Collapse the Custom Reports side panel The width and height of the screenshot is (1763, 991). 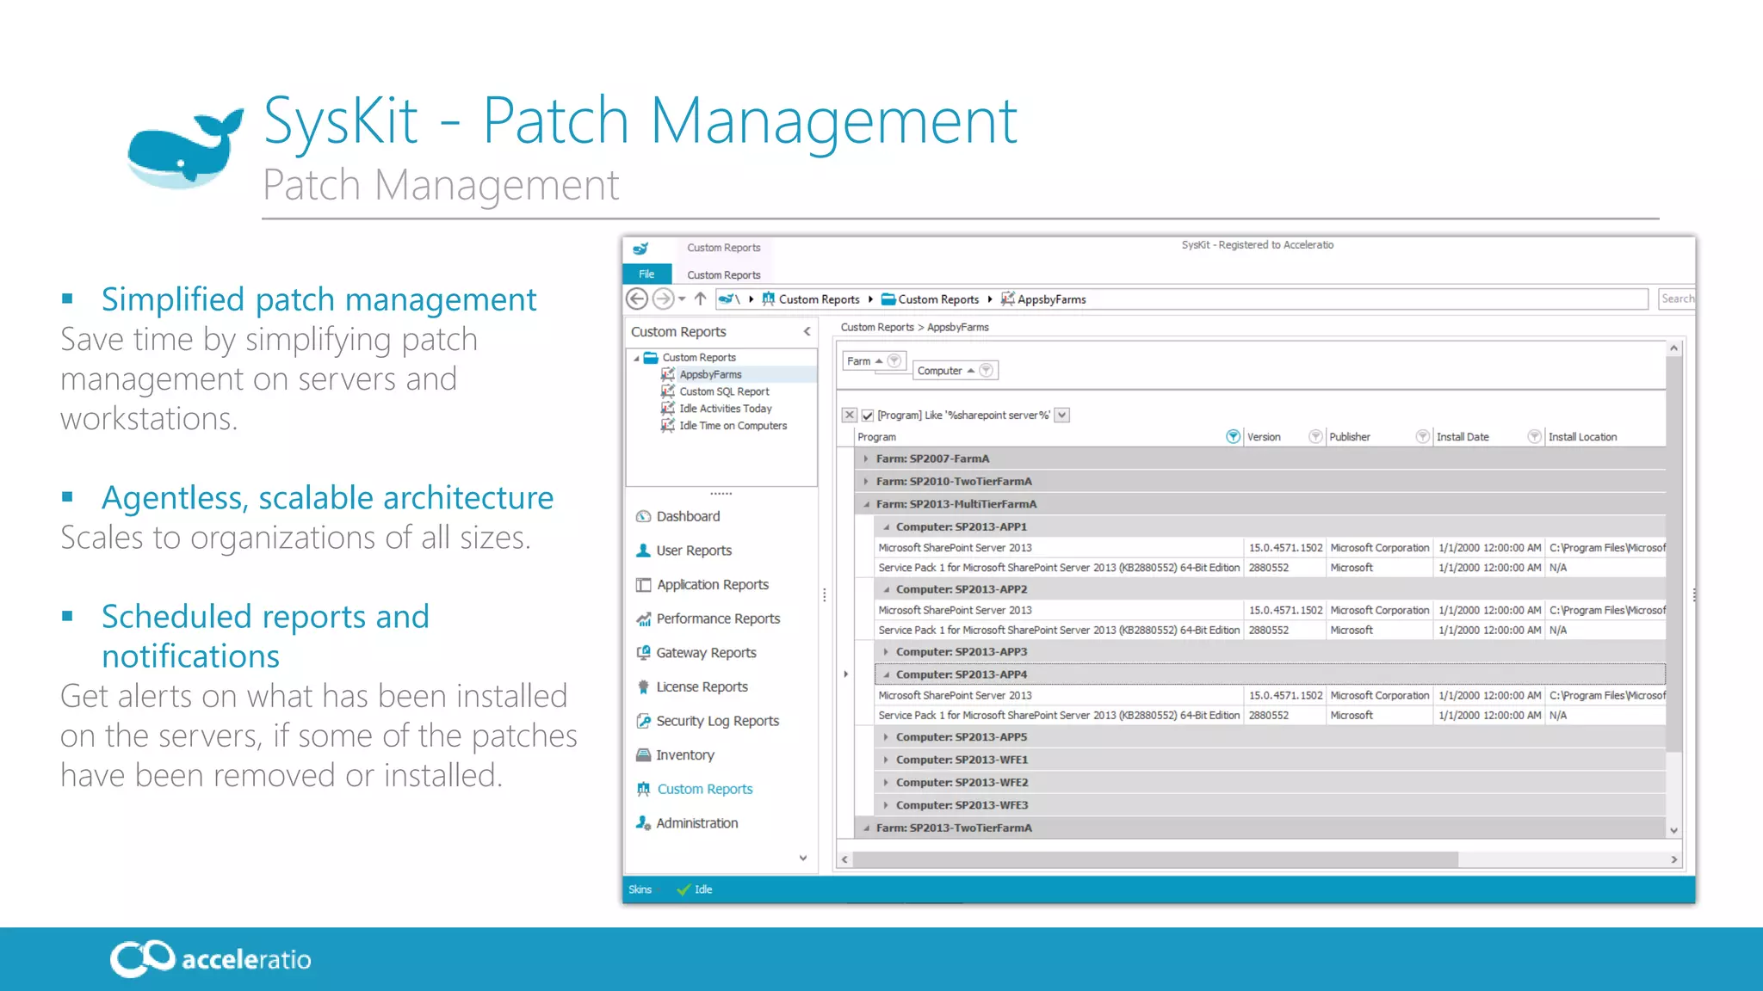click(x=807, y=331)
